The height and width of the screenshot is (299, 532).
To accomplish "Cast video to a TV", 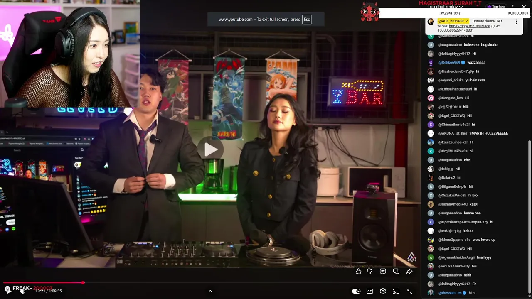I will [x=396, y=291].
